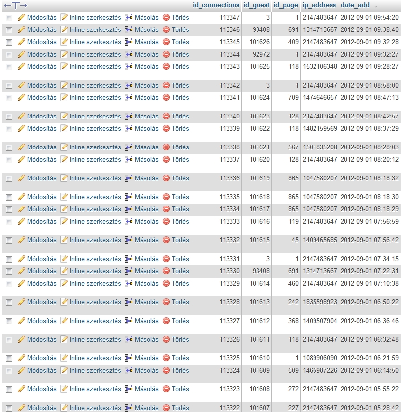The height and width of the screenshot is (412, 401).
Task: Check the box for row 113330
Action: coord(9,272)
